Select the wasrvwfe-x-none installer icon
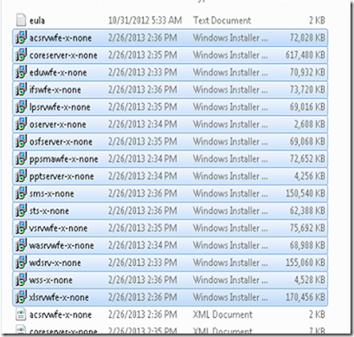 pyautogui.click(x=21, y=245)
